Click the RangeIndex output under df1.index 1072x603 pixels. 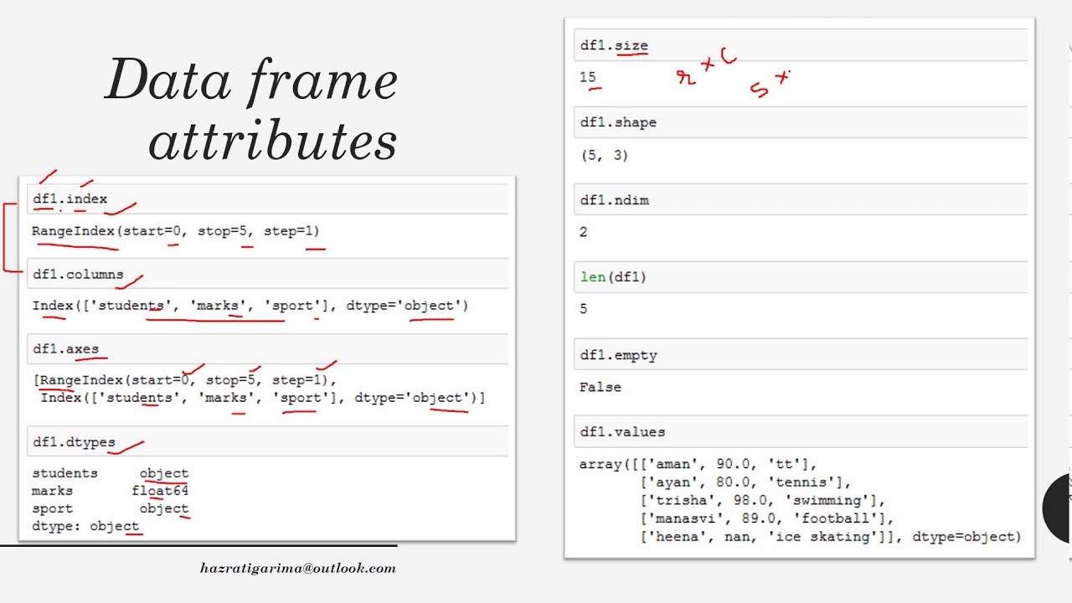click(x=176, y=231)
